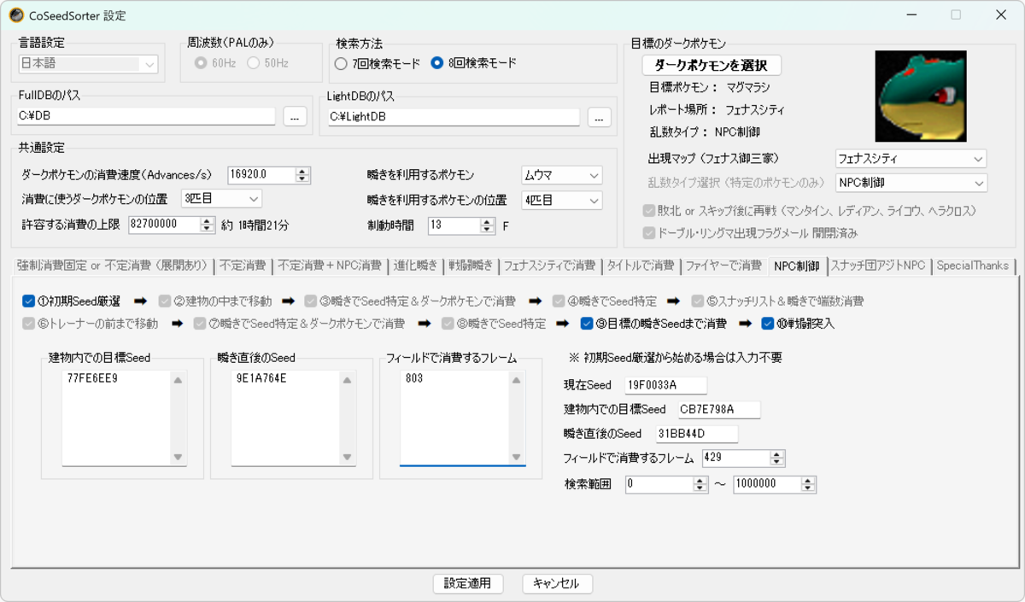
Task: Switch to 戦闘瞬き tab
Action: (471, 266)
